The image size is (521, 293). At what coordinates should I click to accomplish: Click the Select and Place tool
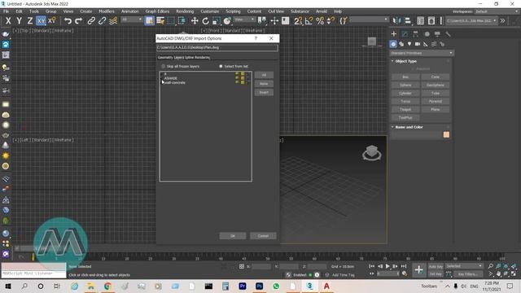point(227,21)
